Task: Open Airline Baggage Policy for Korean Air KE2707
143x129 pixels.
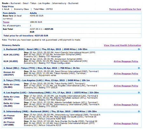Action: point(126,74)
